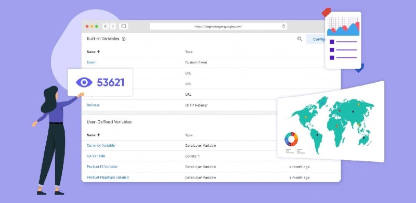This screenshot has height=203, width=416.
Task: Click the reload icon in the address bar
Action: [283, 27]
